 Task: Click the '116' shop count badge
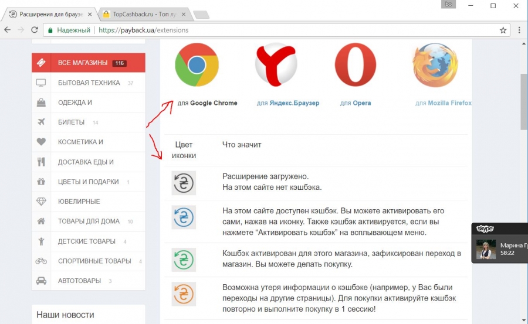[x=120, y=63]
